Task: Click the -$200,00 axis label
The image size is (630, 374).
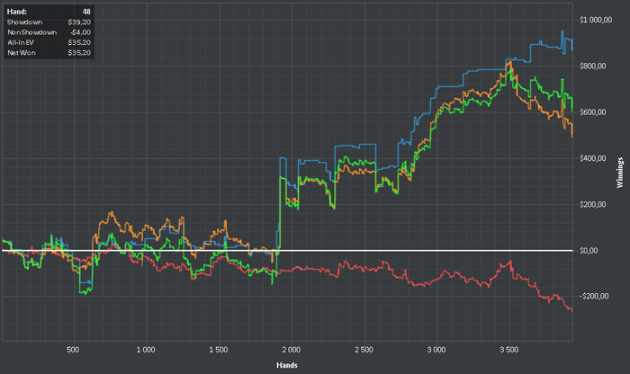Action: (x=594, y=296)
